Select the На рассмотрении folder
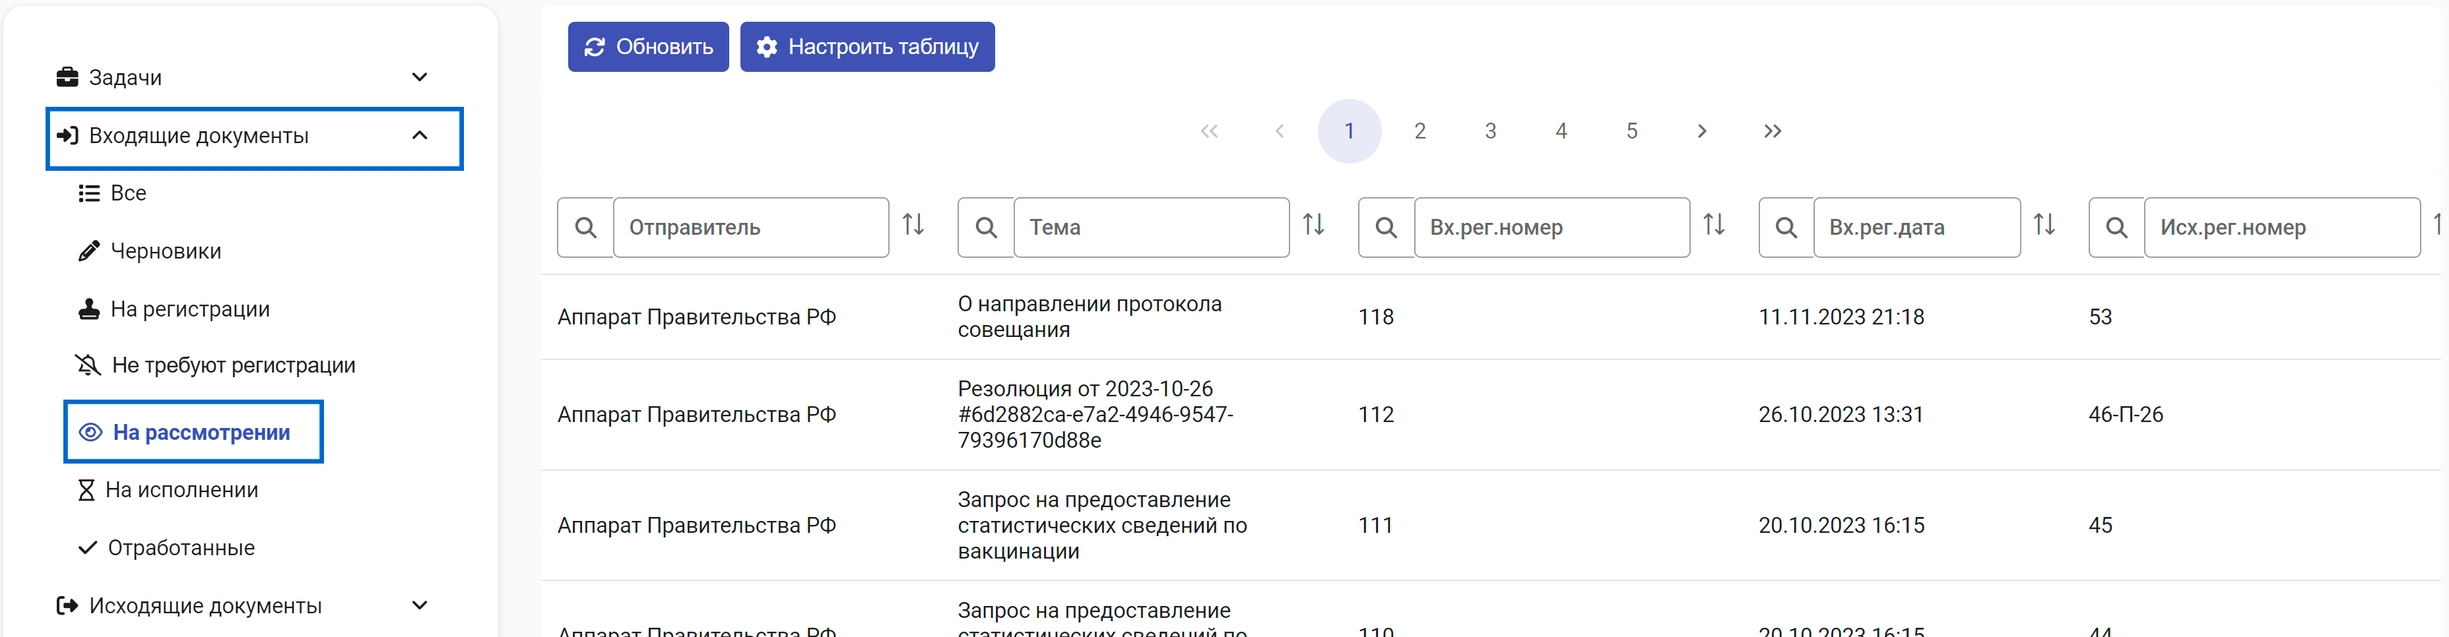Screen dimensions: 2449x637 (x=194, y=433)
